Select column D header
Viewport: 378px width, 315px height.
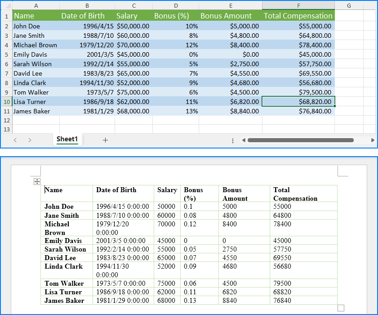(176, 5)
